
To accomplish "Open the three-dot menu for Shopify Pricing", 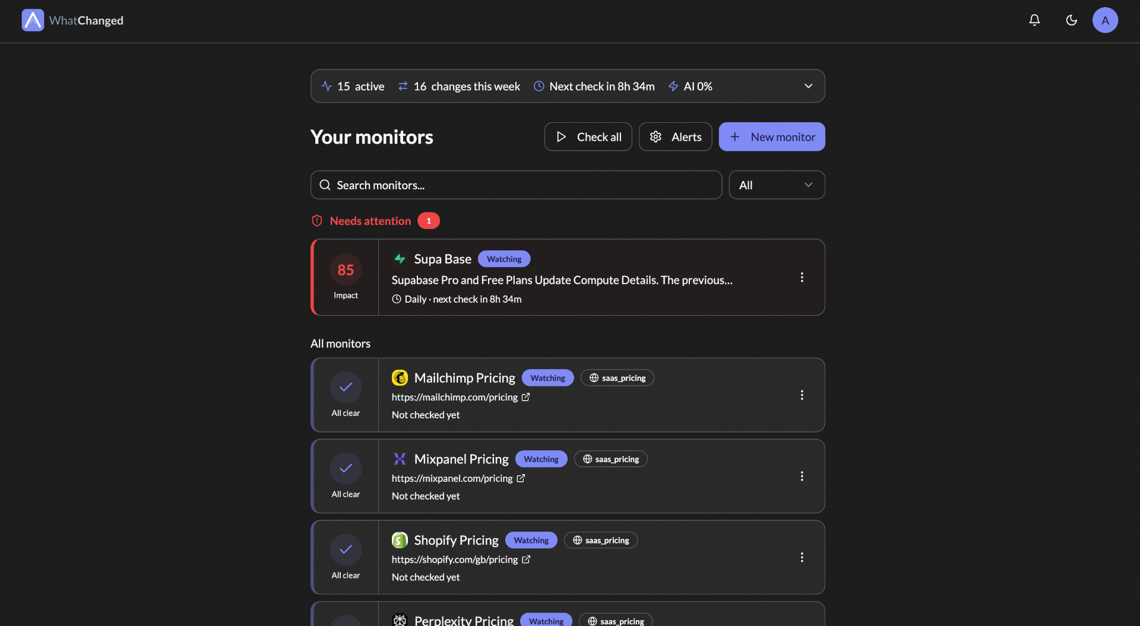I will tap(802, 557).
